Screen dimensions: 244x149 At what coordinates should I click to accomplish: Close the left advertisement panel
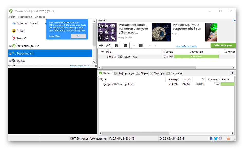[x=96, y=66]
